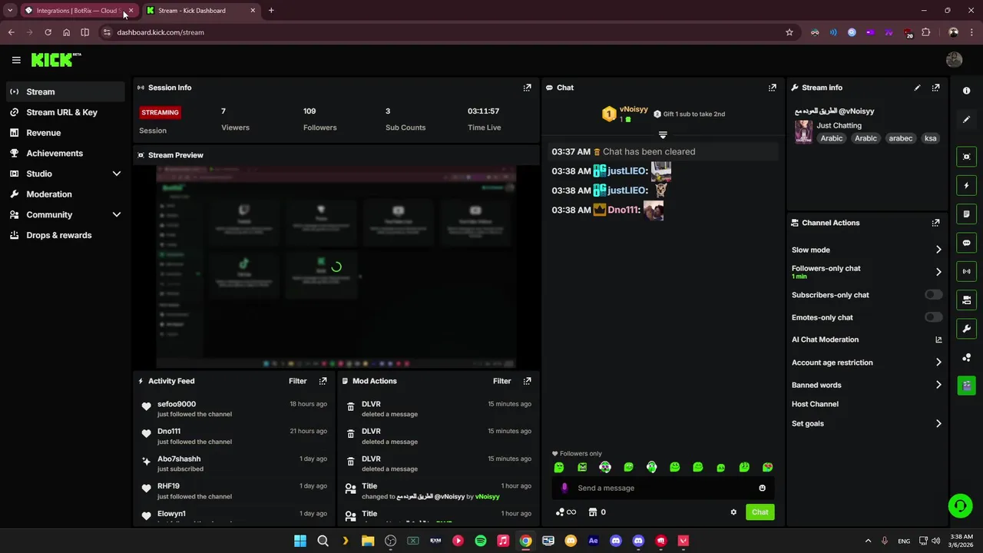Expand the Studio sidebar section
Image resolution: width=983 pixels, height=553 pixels.
click(x=117, y=174)
